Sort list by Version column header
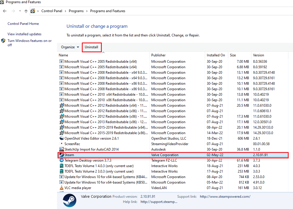The width and height of the screenshot is (293, 209). click(258, 55)
